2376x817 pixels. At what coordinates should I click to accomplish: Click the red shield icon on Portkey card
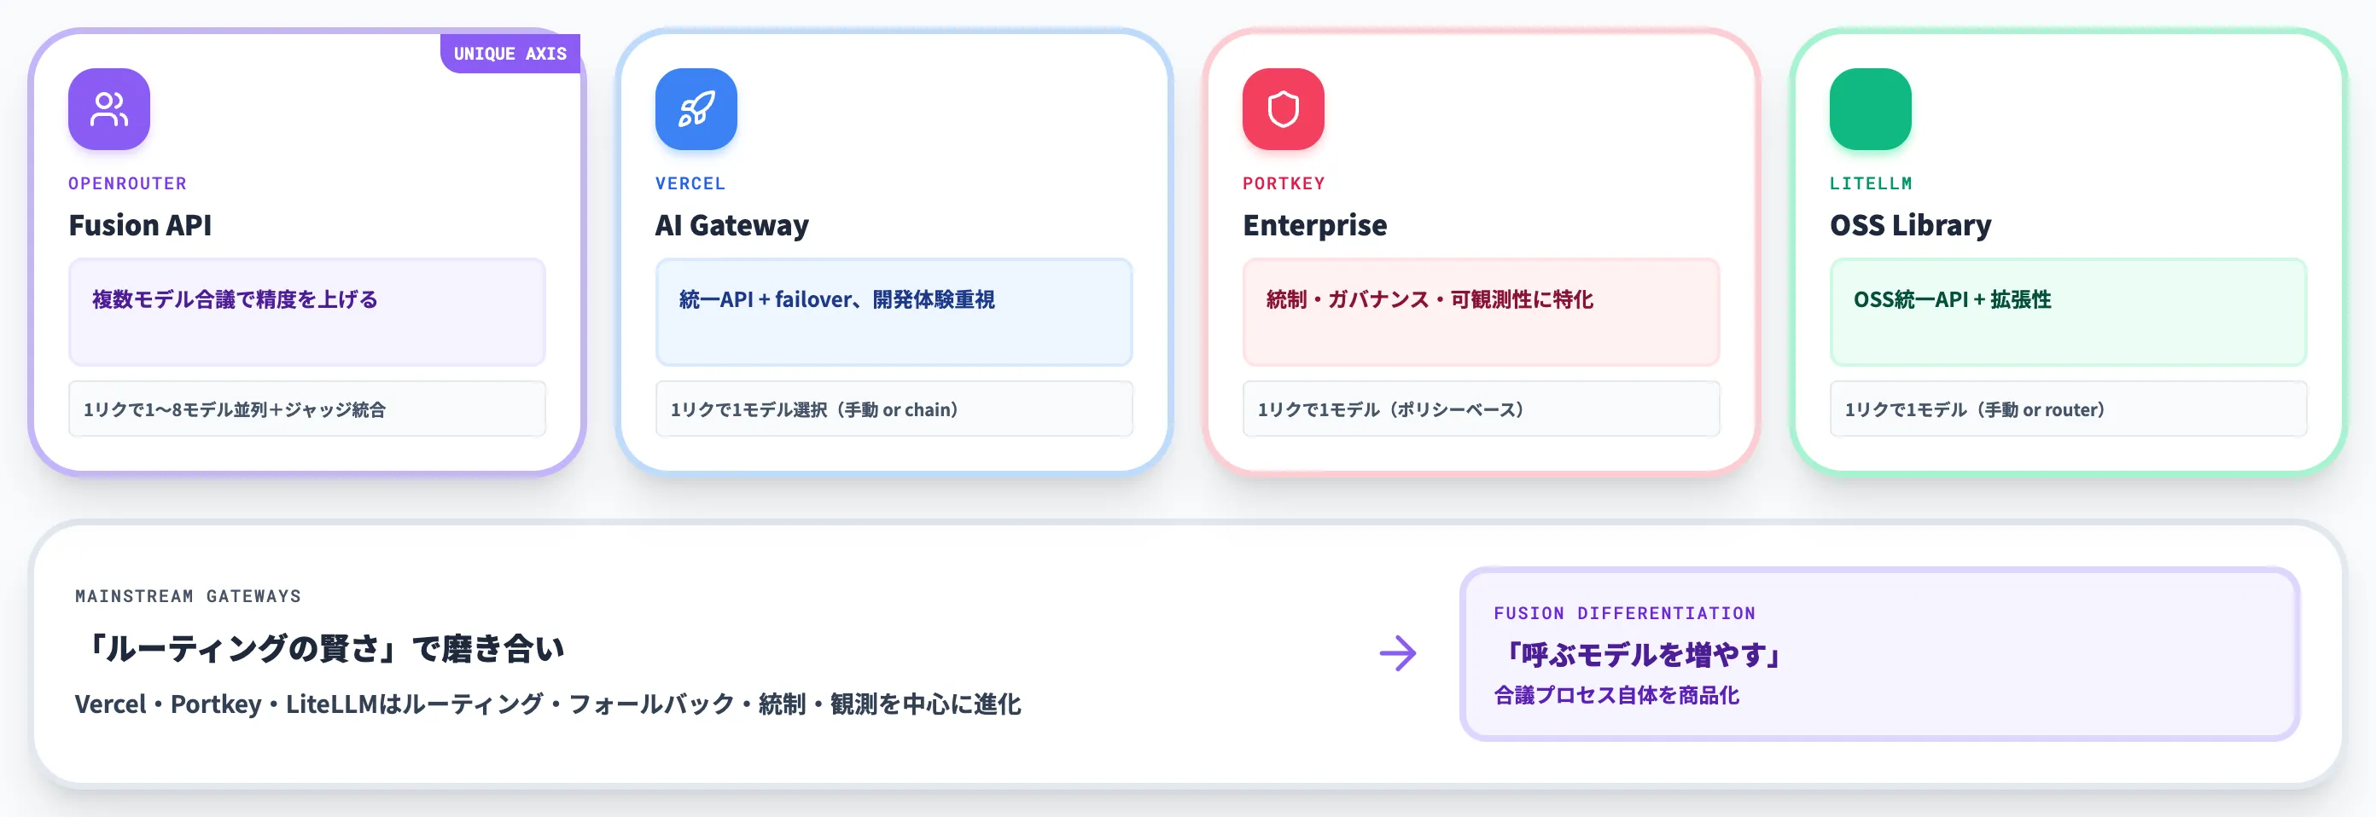(1283, 109)
